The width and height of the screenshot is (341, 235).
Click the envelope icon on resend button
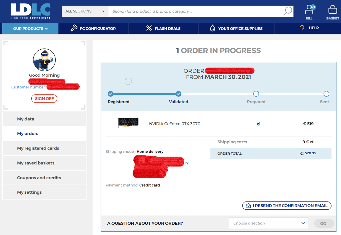(248, 206)
